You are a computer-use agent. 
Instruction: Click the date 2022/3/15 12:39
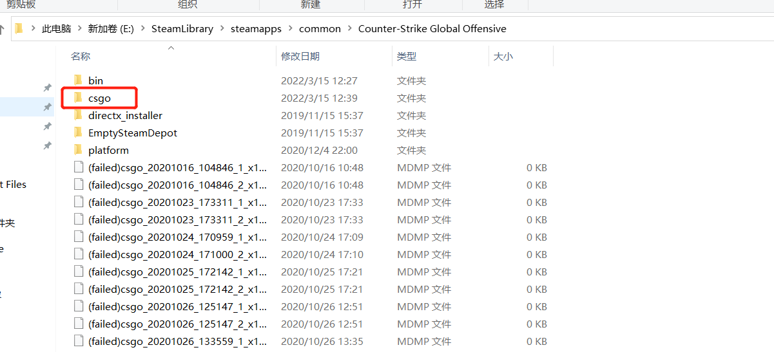coord(319,98)
